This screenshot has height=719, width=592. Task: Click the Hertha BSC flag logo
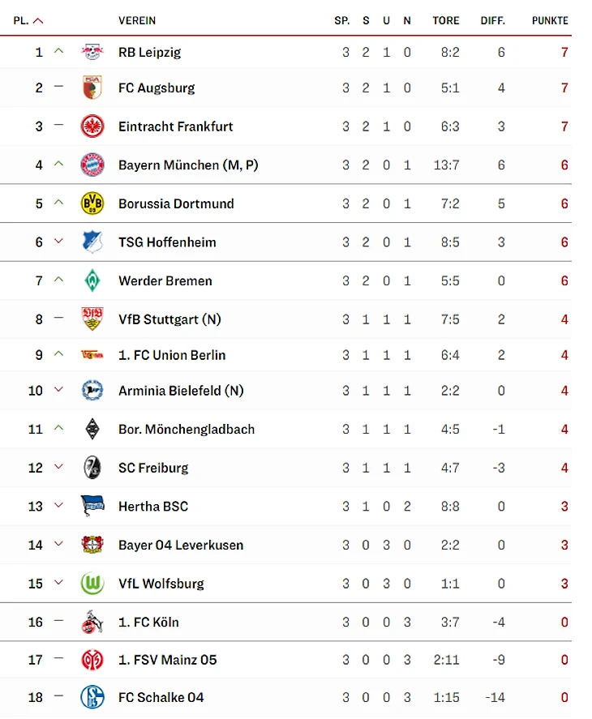pyautogui.click(x=92, y=507)
